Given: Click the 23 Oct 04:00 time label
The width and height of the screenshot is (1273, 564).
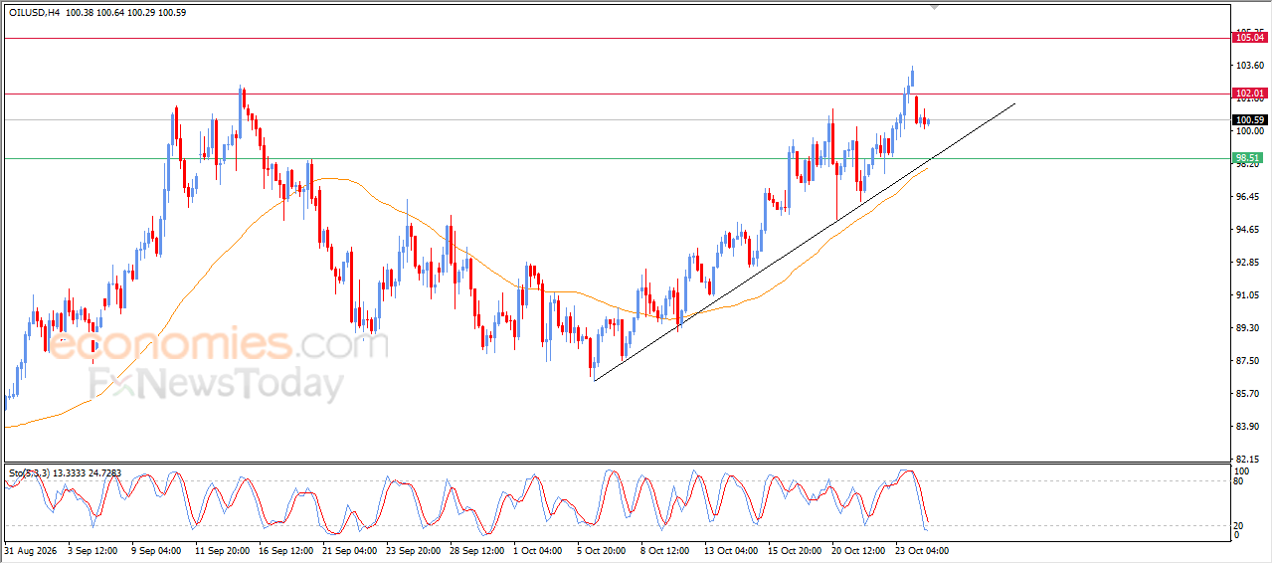Looking at the screenshot, I should pos(922,549).
